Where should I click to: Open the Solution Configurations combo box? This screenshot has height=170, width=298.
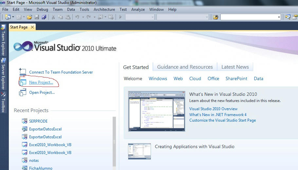click(140, 17)
